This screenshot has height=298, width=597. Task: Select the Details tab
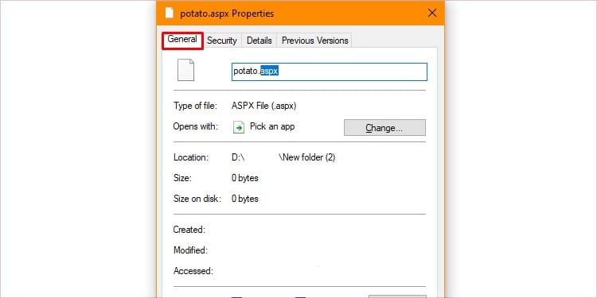click(259, 41)
